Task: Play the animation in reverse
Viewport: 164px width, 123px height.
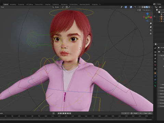Action: coord(63,113)
